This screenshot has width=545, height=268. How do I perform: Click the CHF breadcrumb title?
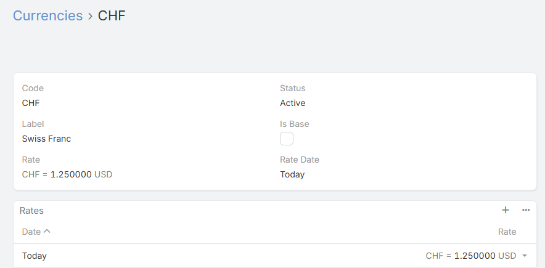[x=112, y=16]
